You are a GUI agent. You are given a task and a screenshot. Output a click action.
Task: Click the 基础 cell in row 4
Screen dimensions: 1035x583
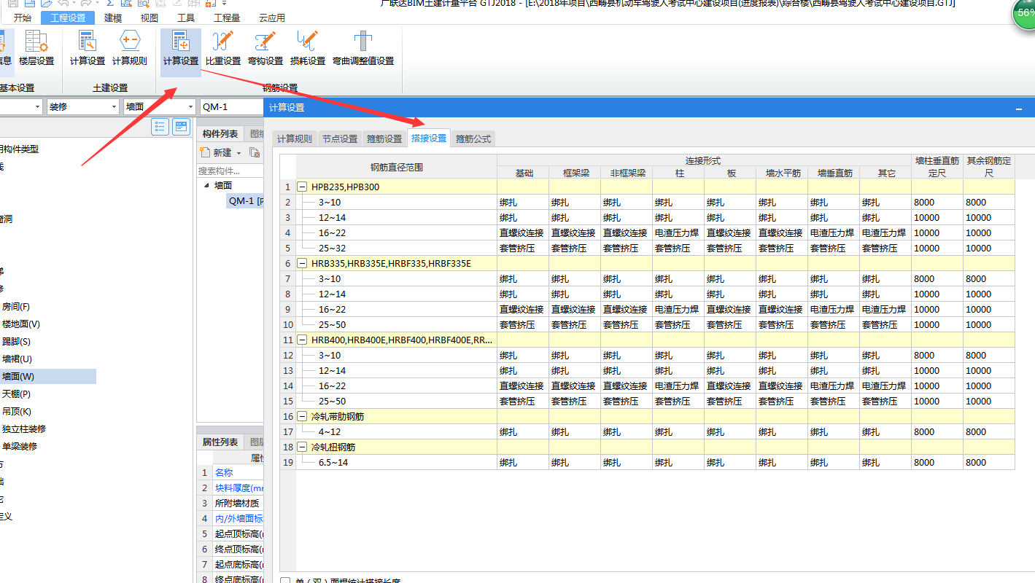pyautogui.click(x=522, y=233)
